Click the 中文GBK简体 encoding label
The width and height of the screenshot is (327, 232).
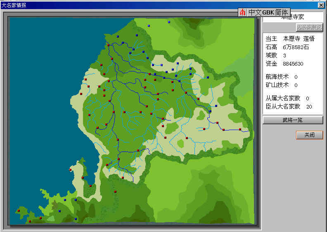[x=269, y=12]
